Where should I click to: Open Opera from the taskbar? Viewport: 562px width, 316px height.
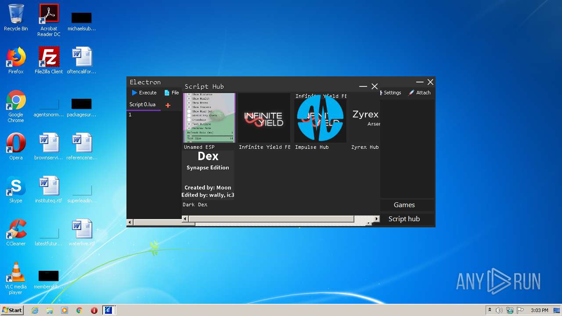pos(94,310)
